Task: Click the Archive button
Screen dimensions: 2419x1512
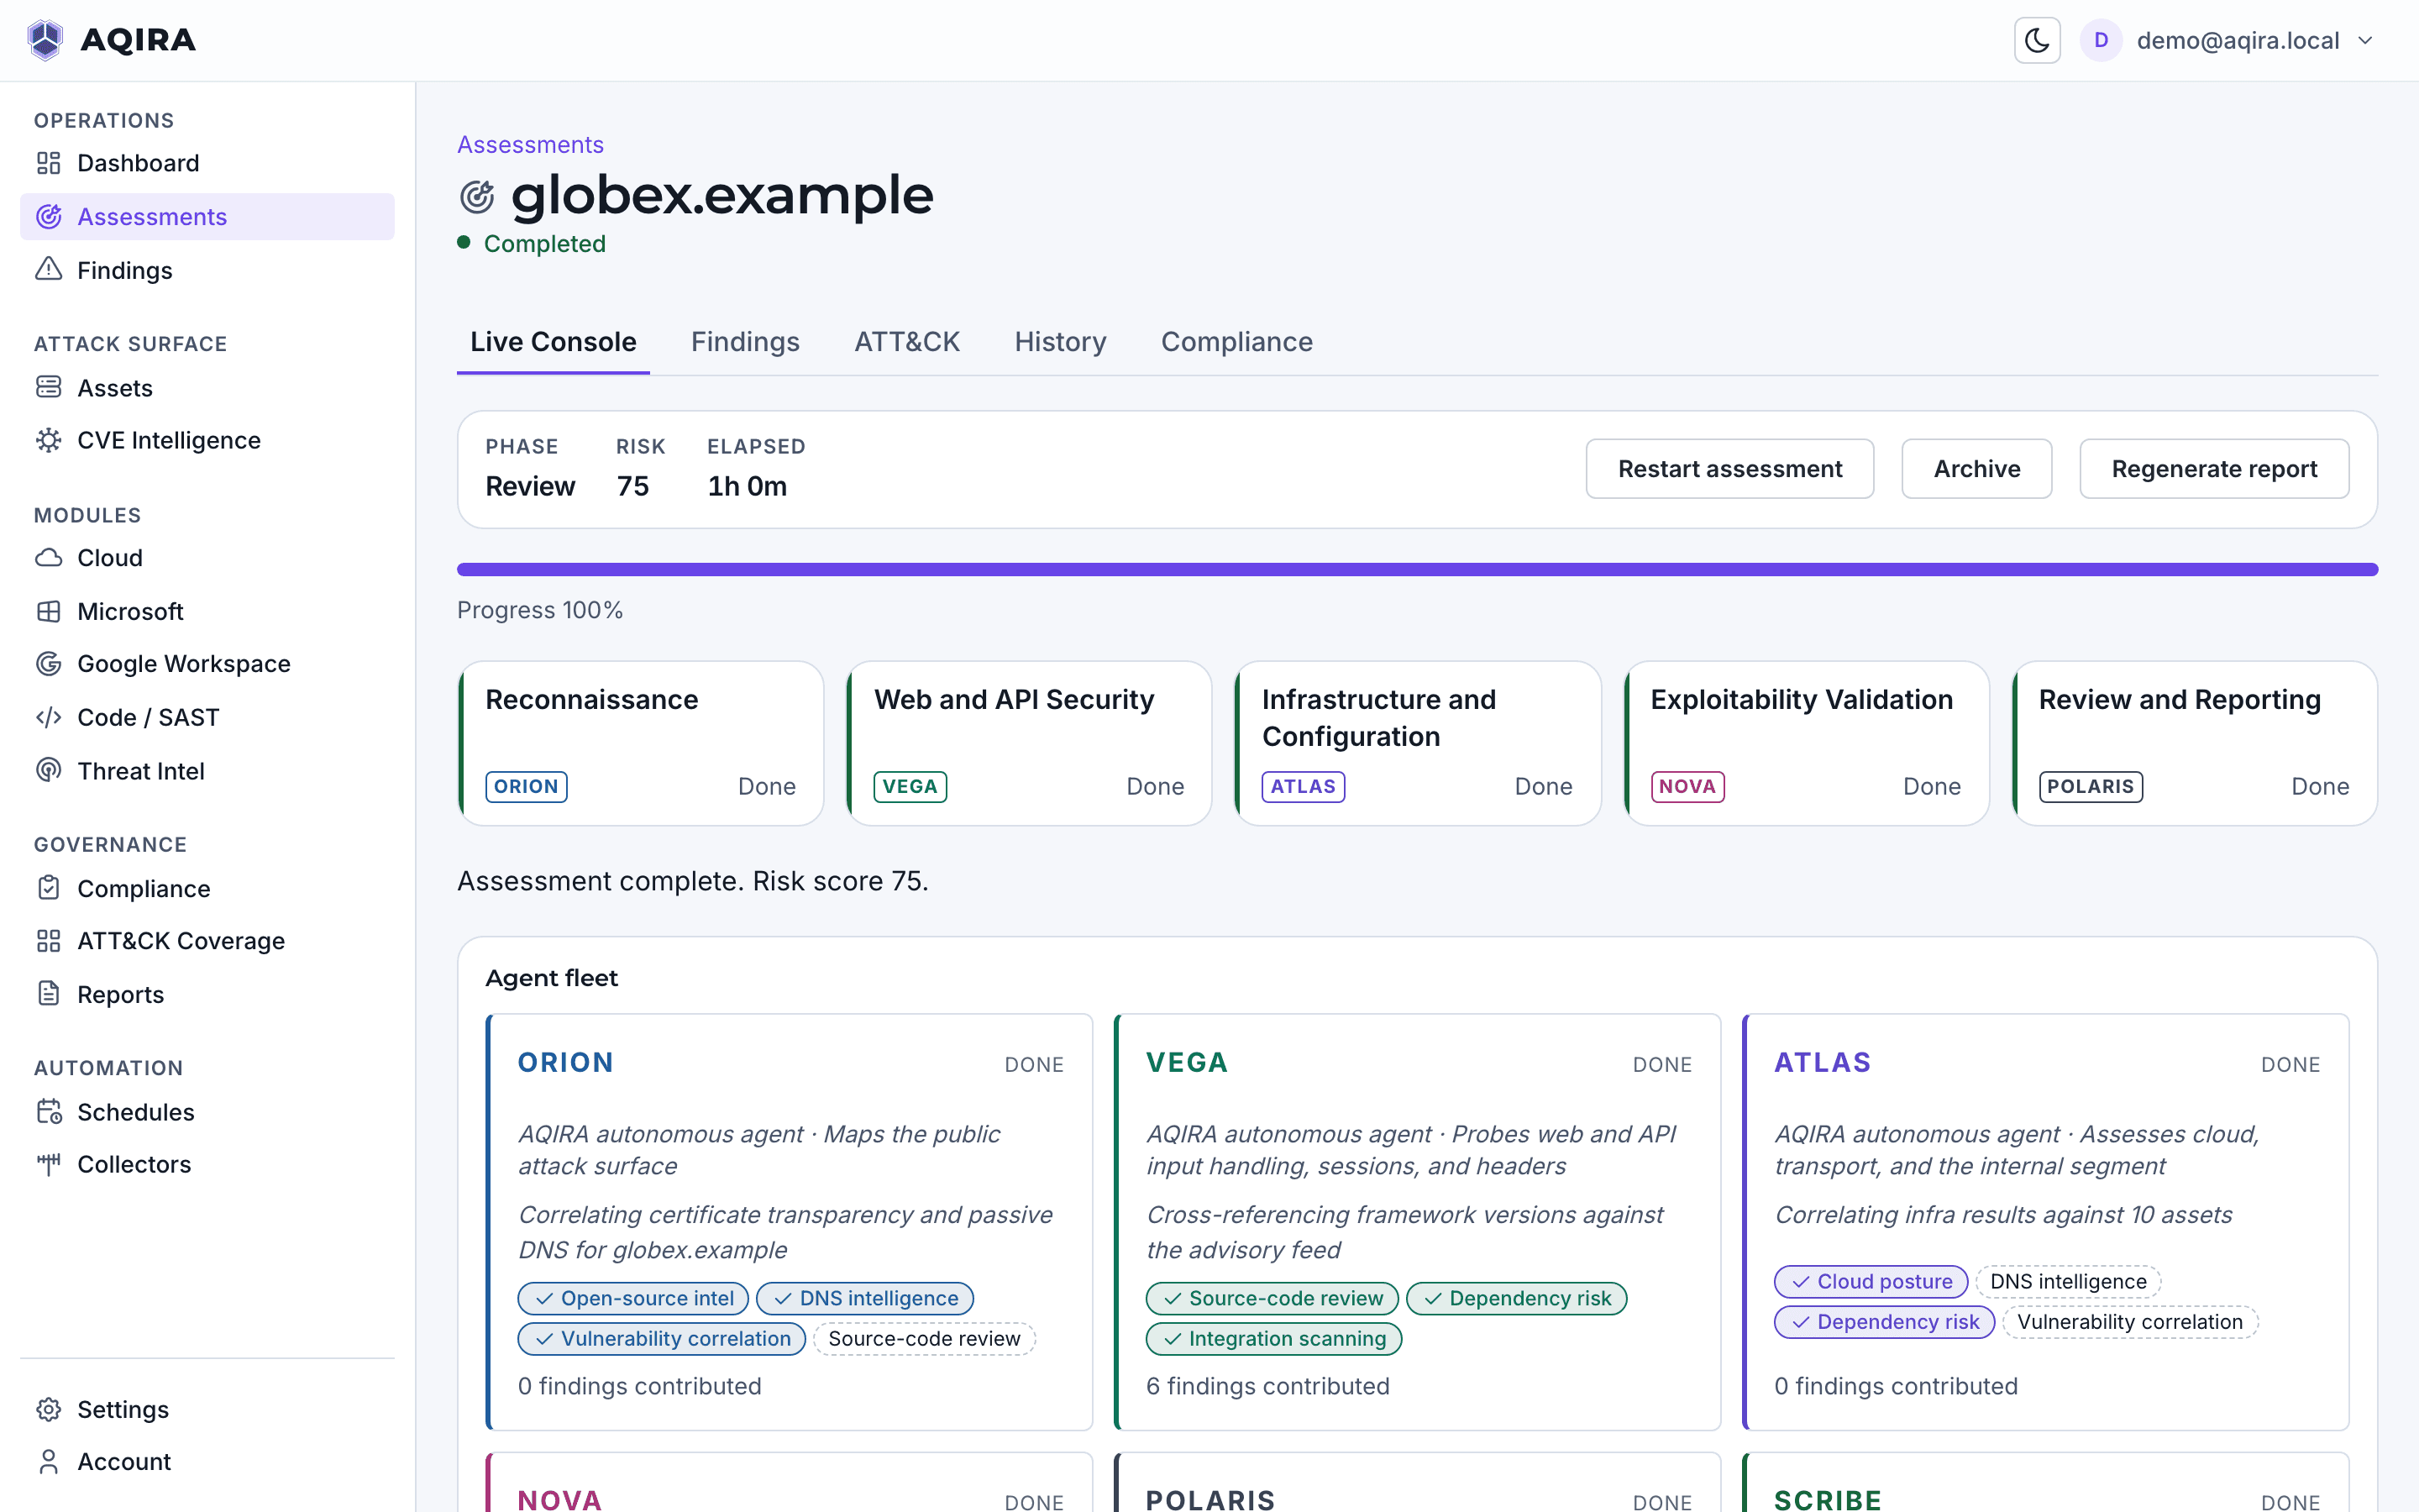Action: (1976, 469)
